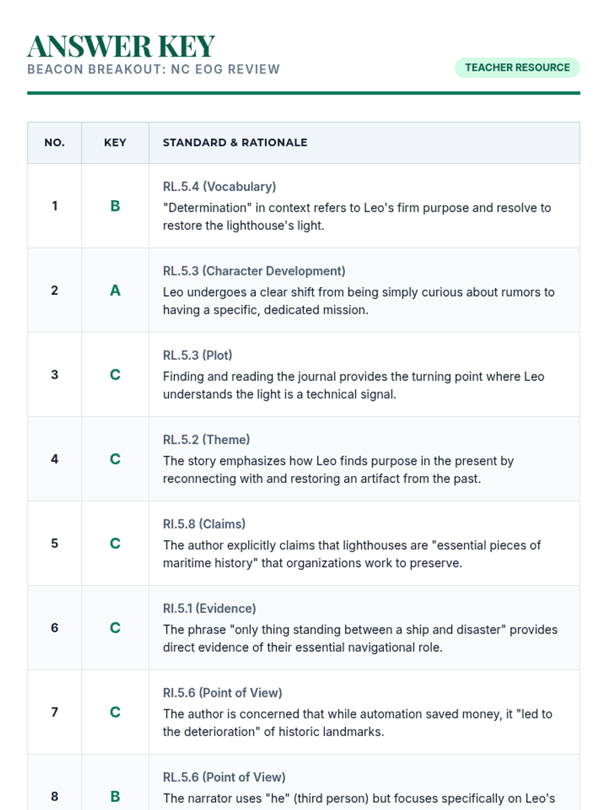Select answer key A for question 2
The width and height of the screenshot is (607, 810).
click(x=115, y=291)
